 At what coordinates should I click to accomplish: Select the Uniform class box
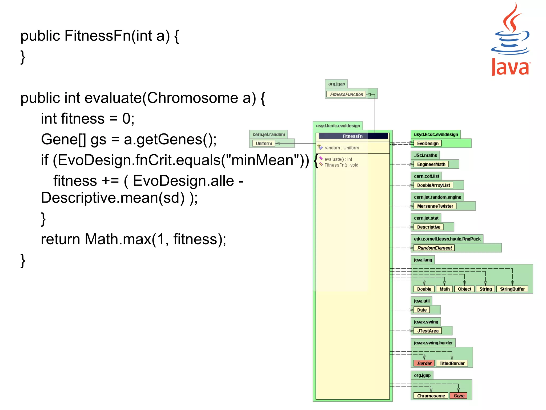tap(264, 143)
